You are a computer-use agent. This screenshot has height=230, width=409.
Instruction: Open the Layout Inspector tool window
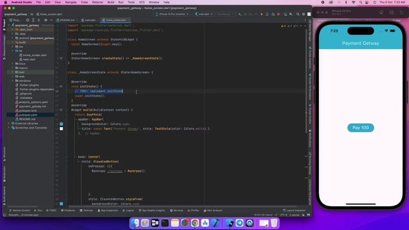[294, 210]
